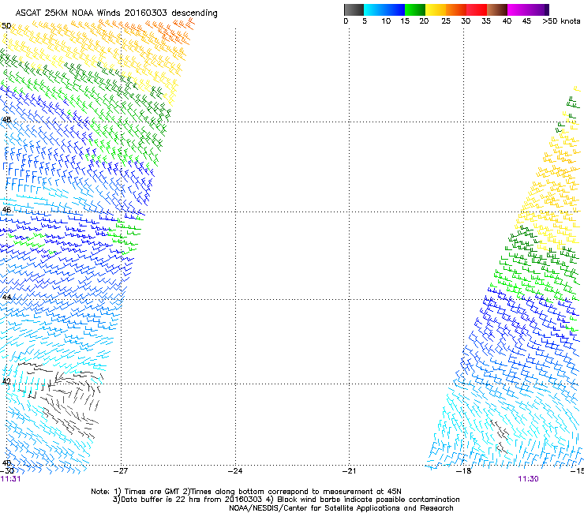Image resolution: width=584 pixels, height=513 pixels.
Task: Click the '>50 knots' legend label
Action: click(x=561, y=21)
